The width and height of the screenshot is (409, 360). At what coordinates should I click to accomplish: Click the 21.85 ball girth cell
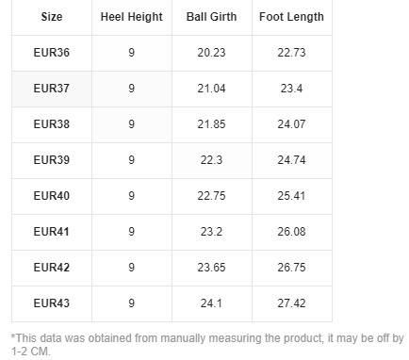(212, 124)
